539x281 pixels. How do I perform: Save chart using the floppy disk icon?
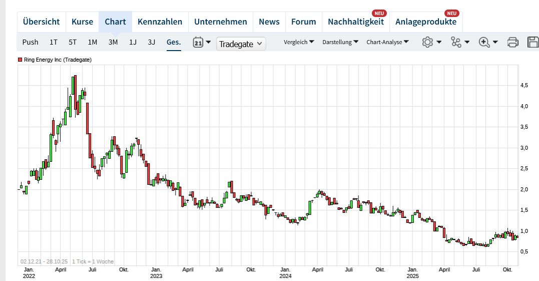click(x=533, y=42)
